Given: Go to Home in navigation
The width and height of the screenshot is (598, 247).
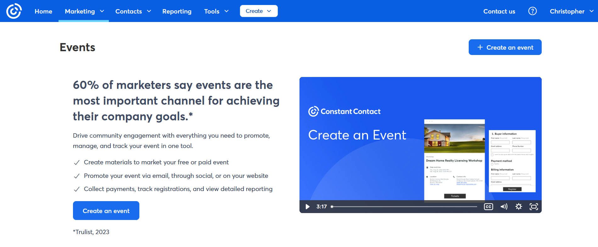Looking at the screenshot, I should (x=43, y=11).
